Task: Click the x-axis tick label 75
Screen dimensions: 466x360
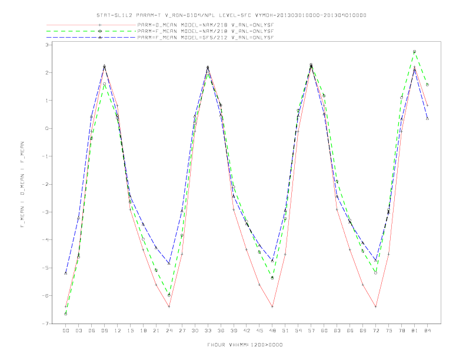Action: coord(389,331)
